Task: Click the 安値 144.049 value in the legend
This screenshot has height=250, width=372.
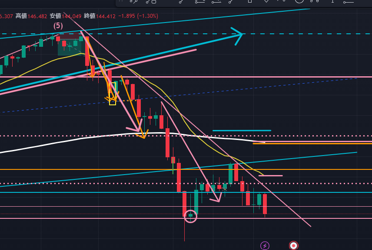Action: click(x=72, y=16)
